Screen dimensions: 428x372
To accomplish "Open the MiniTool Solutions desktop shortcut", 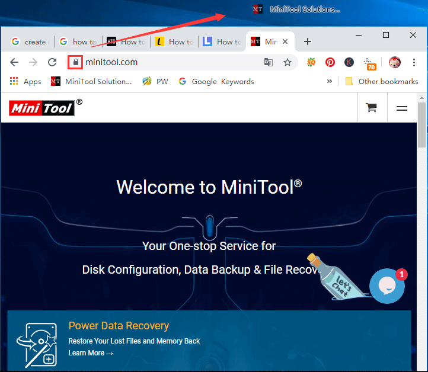I will pyautogui.click(x=296, y=9).
